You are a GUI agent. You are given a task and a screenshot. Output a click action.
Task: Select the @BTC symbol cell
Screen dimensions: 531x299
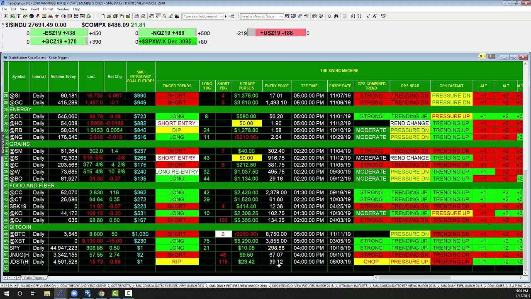point(19,234)
